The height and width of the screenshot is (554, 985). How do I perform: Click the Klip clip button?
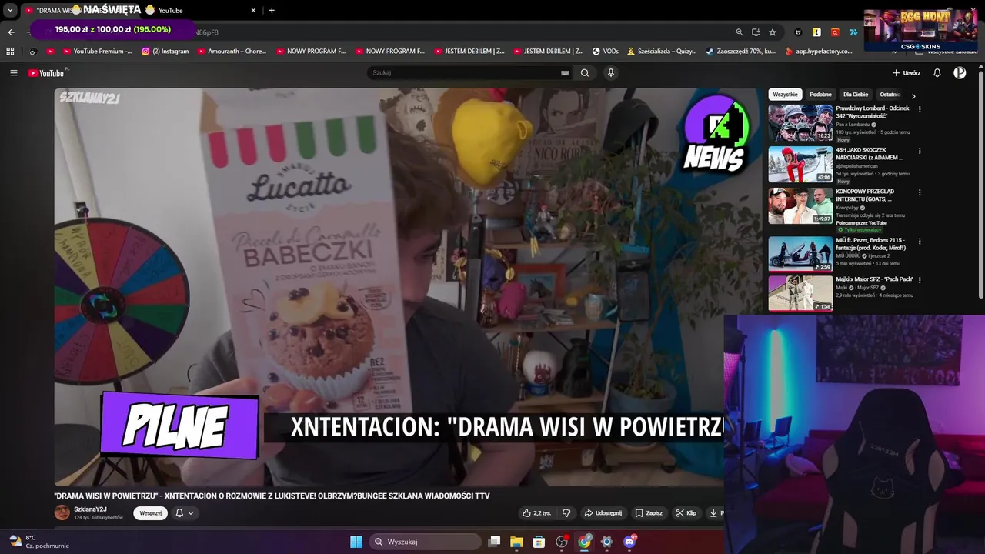(x=686, y=513)
